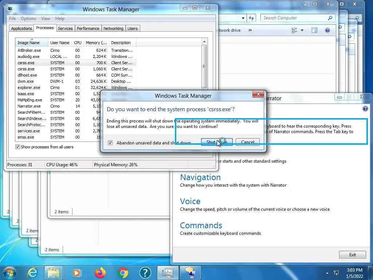Open Narrator Navigation settings
This screenshot has height=280, width=373.
pyautogui.click(x=200, y=177)
